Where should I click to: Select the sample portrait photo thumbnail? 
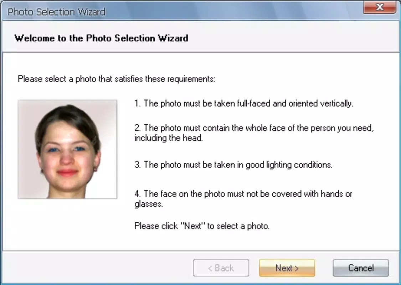[x=67, y=149]
